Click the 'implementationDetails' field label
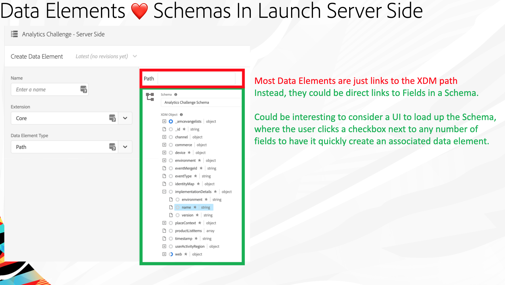Image resolution: width=505 pixels, height=285 pixels. point(193,192)
